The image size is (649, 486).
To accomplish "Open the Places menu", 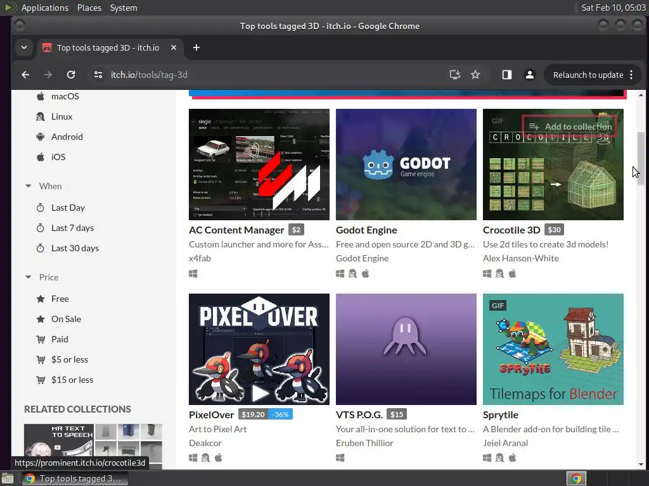I will pos(89,8).
